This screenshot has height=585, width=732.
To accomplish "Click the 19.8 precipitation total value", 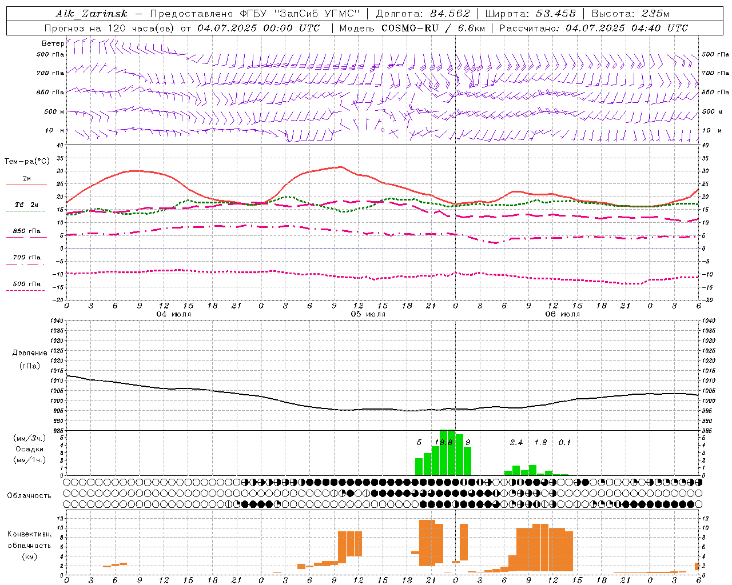I will [x=443, y=442].
